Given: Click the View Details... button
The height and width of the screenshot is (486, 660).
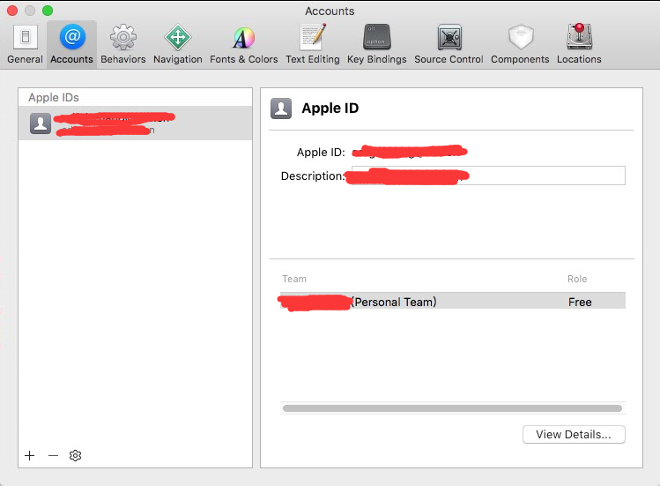Looking at the screenshot, I should coord(573,434).
